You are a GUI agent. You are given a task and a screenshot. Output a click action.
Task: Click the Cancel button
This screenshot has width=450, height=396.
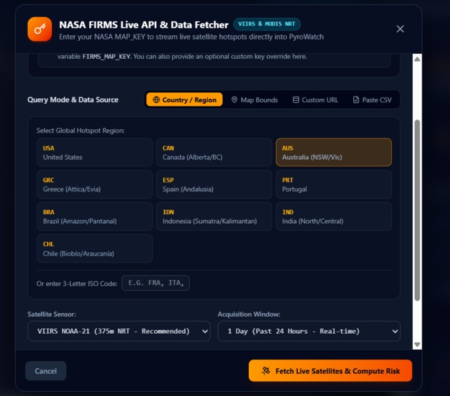coord(46,370)
